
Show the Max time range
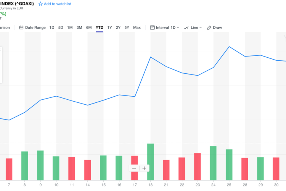click(x=137, y=28)
